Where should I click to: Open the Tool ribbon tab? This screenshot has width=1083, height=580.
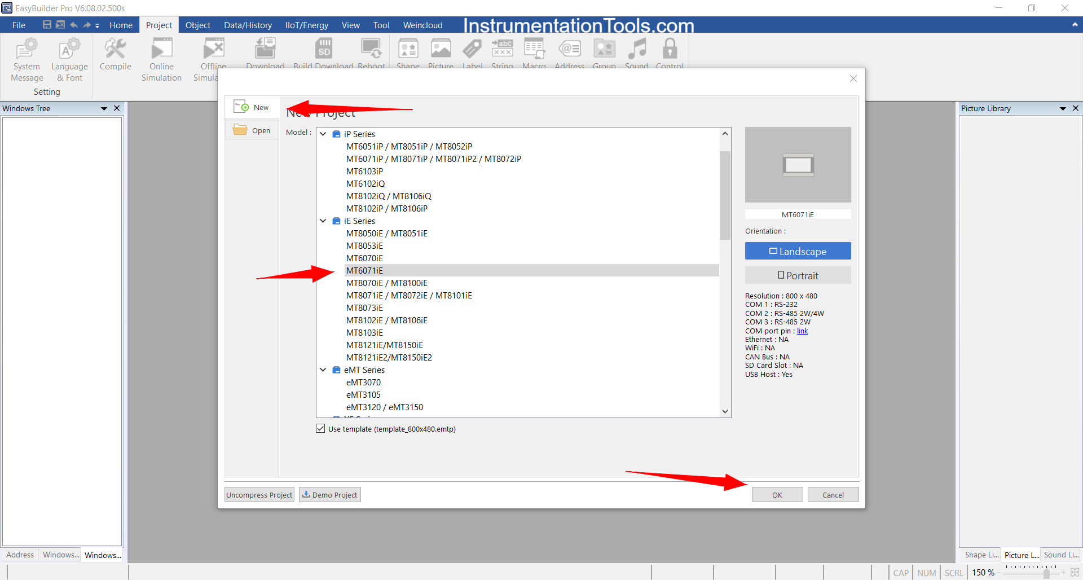pos(381,25)
